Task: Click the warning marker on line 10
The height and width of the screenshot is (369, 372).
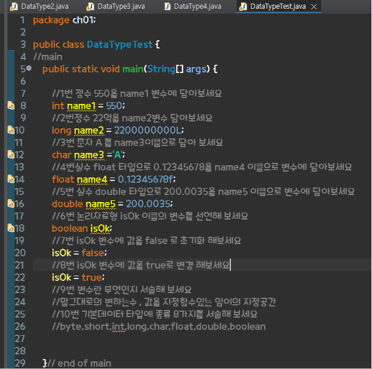Action: 11,130
